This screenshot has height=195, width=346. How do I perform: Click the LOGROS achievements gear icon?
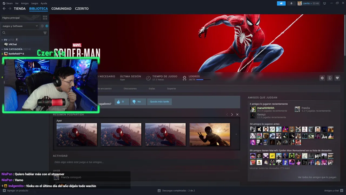click(x=184, y=78)
